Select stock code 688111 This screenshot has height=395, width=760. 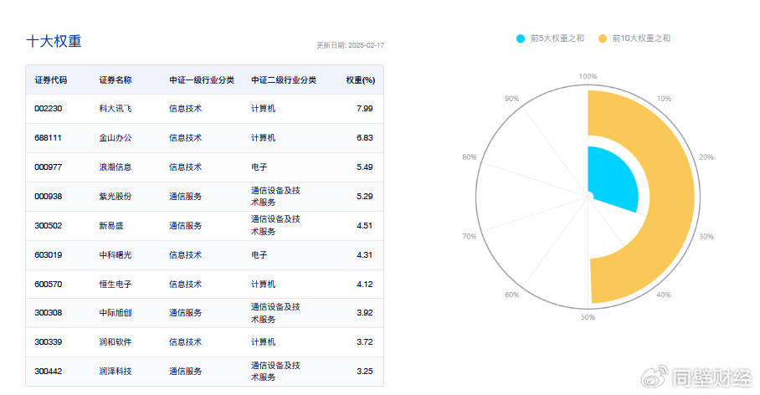point(48,137)
